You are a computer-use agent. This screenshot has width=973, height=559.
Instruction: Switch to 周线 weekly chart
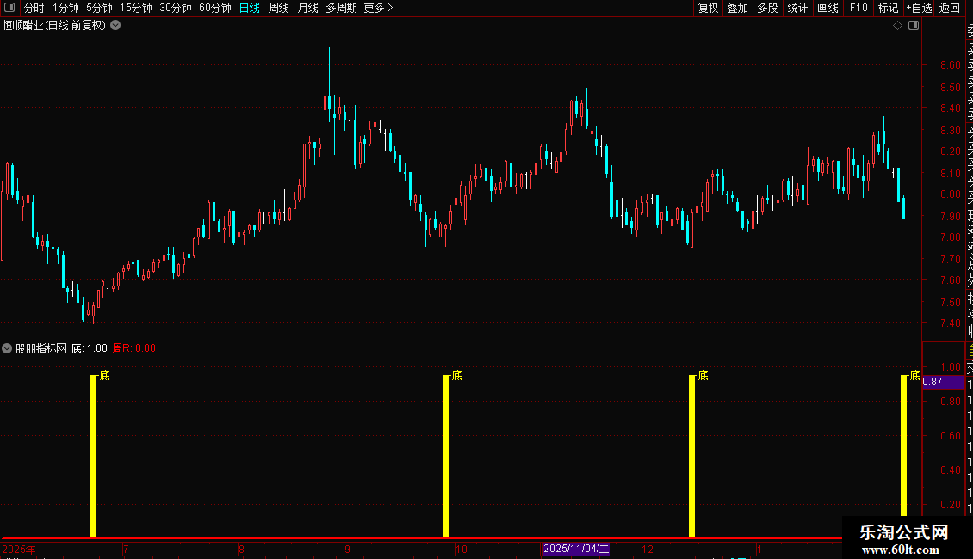point(279,8)
